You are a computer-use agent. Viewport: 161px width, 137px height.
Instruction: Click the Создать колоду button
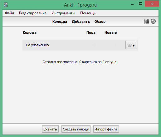(x=76, y=129)
